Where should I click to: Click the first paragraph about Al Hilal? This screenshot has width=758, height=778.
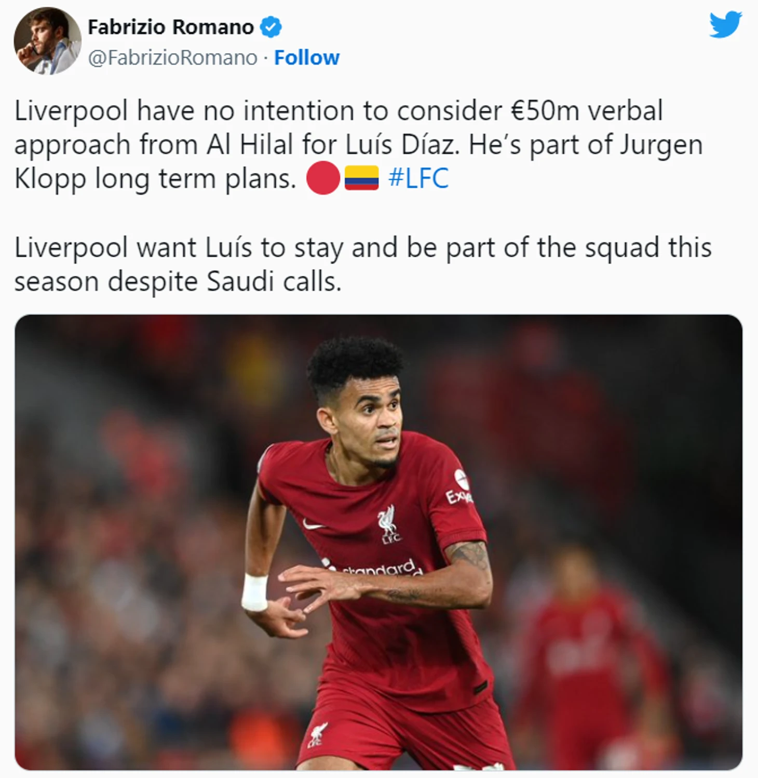pyautogui.click(x=358, y=144)
